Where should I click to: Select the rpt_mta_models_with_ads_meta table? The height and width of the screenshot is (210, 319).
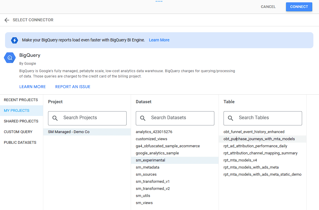(262, 167)
